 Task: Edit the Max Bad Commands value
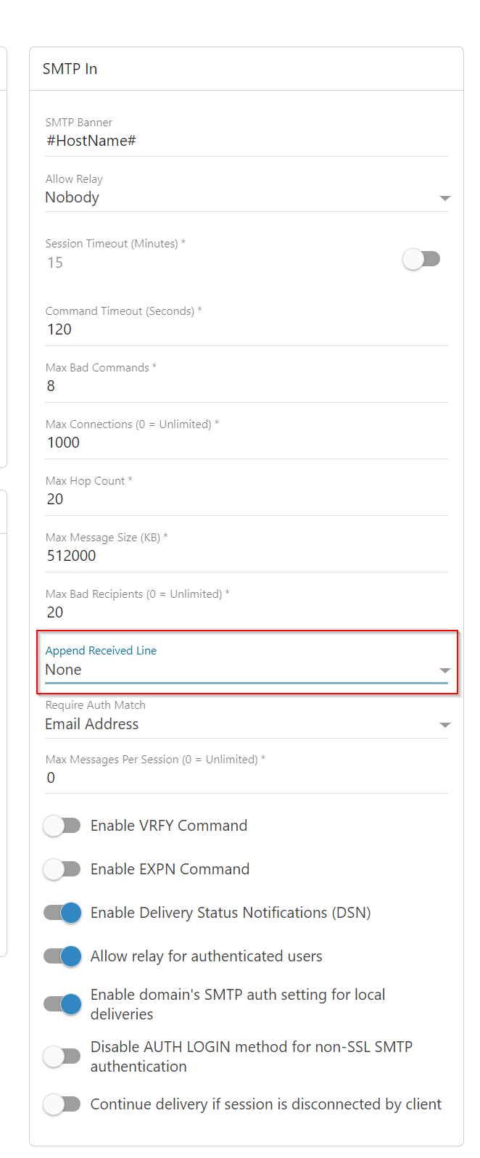[247, 386]
